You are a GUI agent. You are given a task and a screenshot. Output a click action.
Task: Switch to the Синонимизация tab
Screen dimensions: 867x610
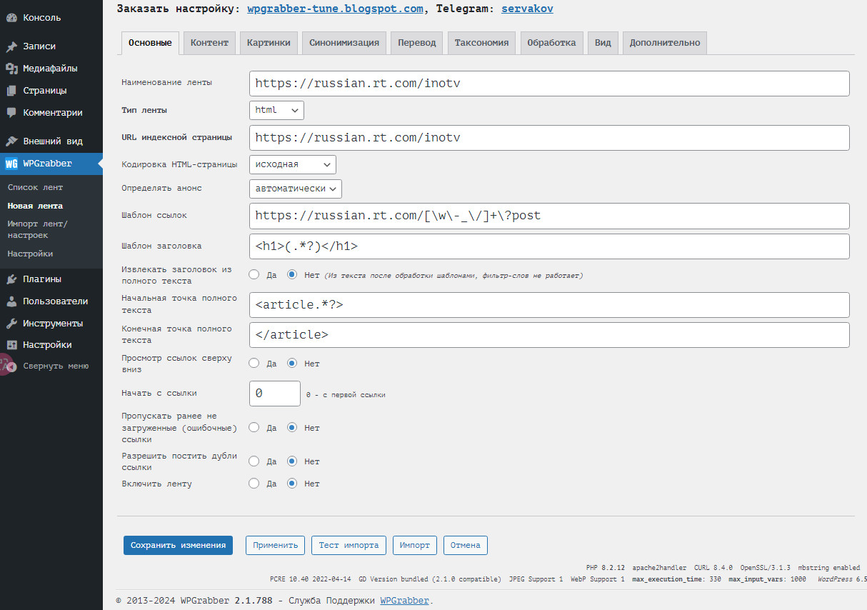pyautogui.click(x=344, y=43)
